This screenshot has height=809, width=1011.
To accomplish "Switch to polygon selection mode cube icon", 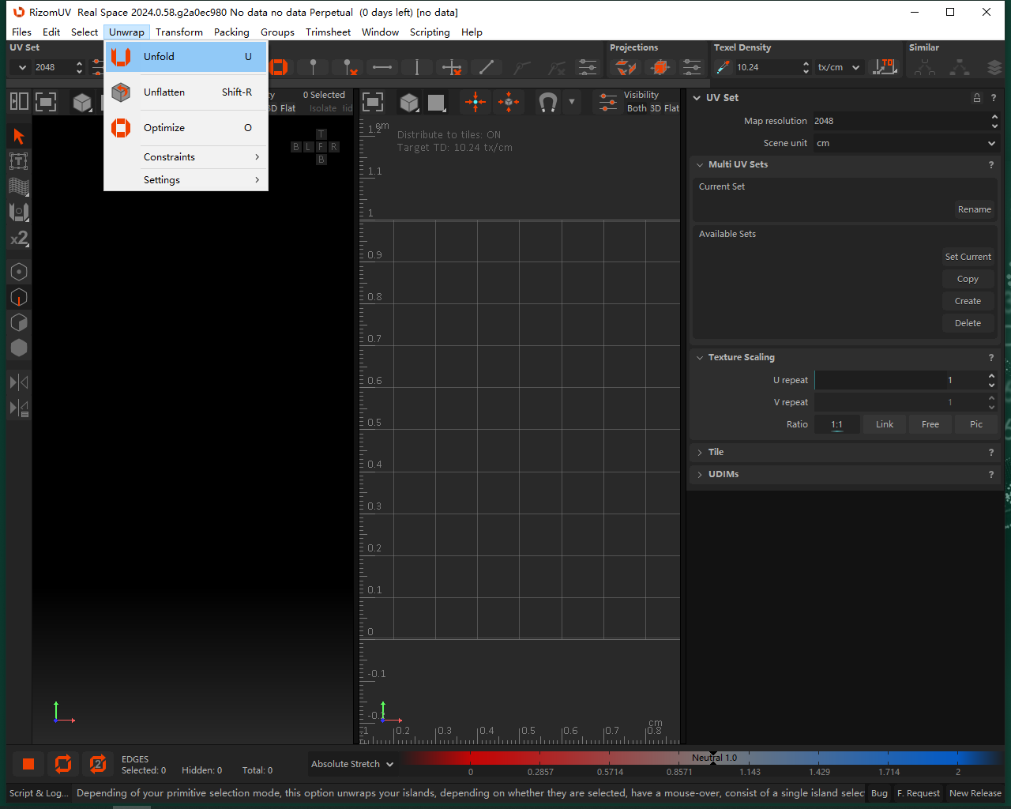I will click(x=19, y=322).
